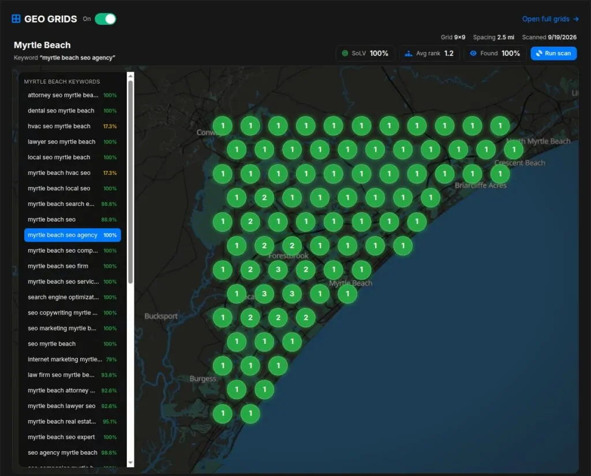Image resolution: width=591 pixels, height=476 pixels.
Task: Select keyword 'myrtle beach seo expert'
Action: [x=72, y=437]
